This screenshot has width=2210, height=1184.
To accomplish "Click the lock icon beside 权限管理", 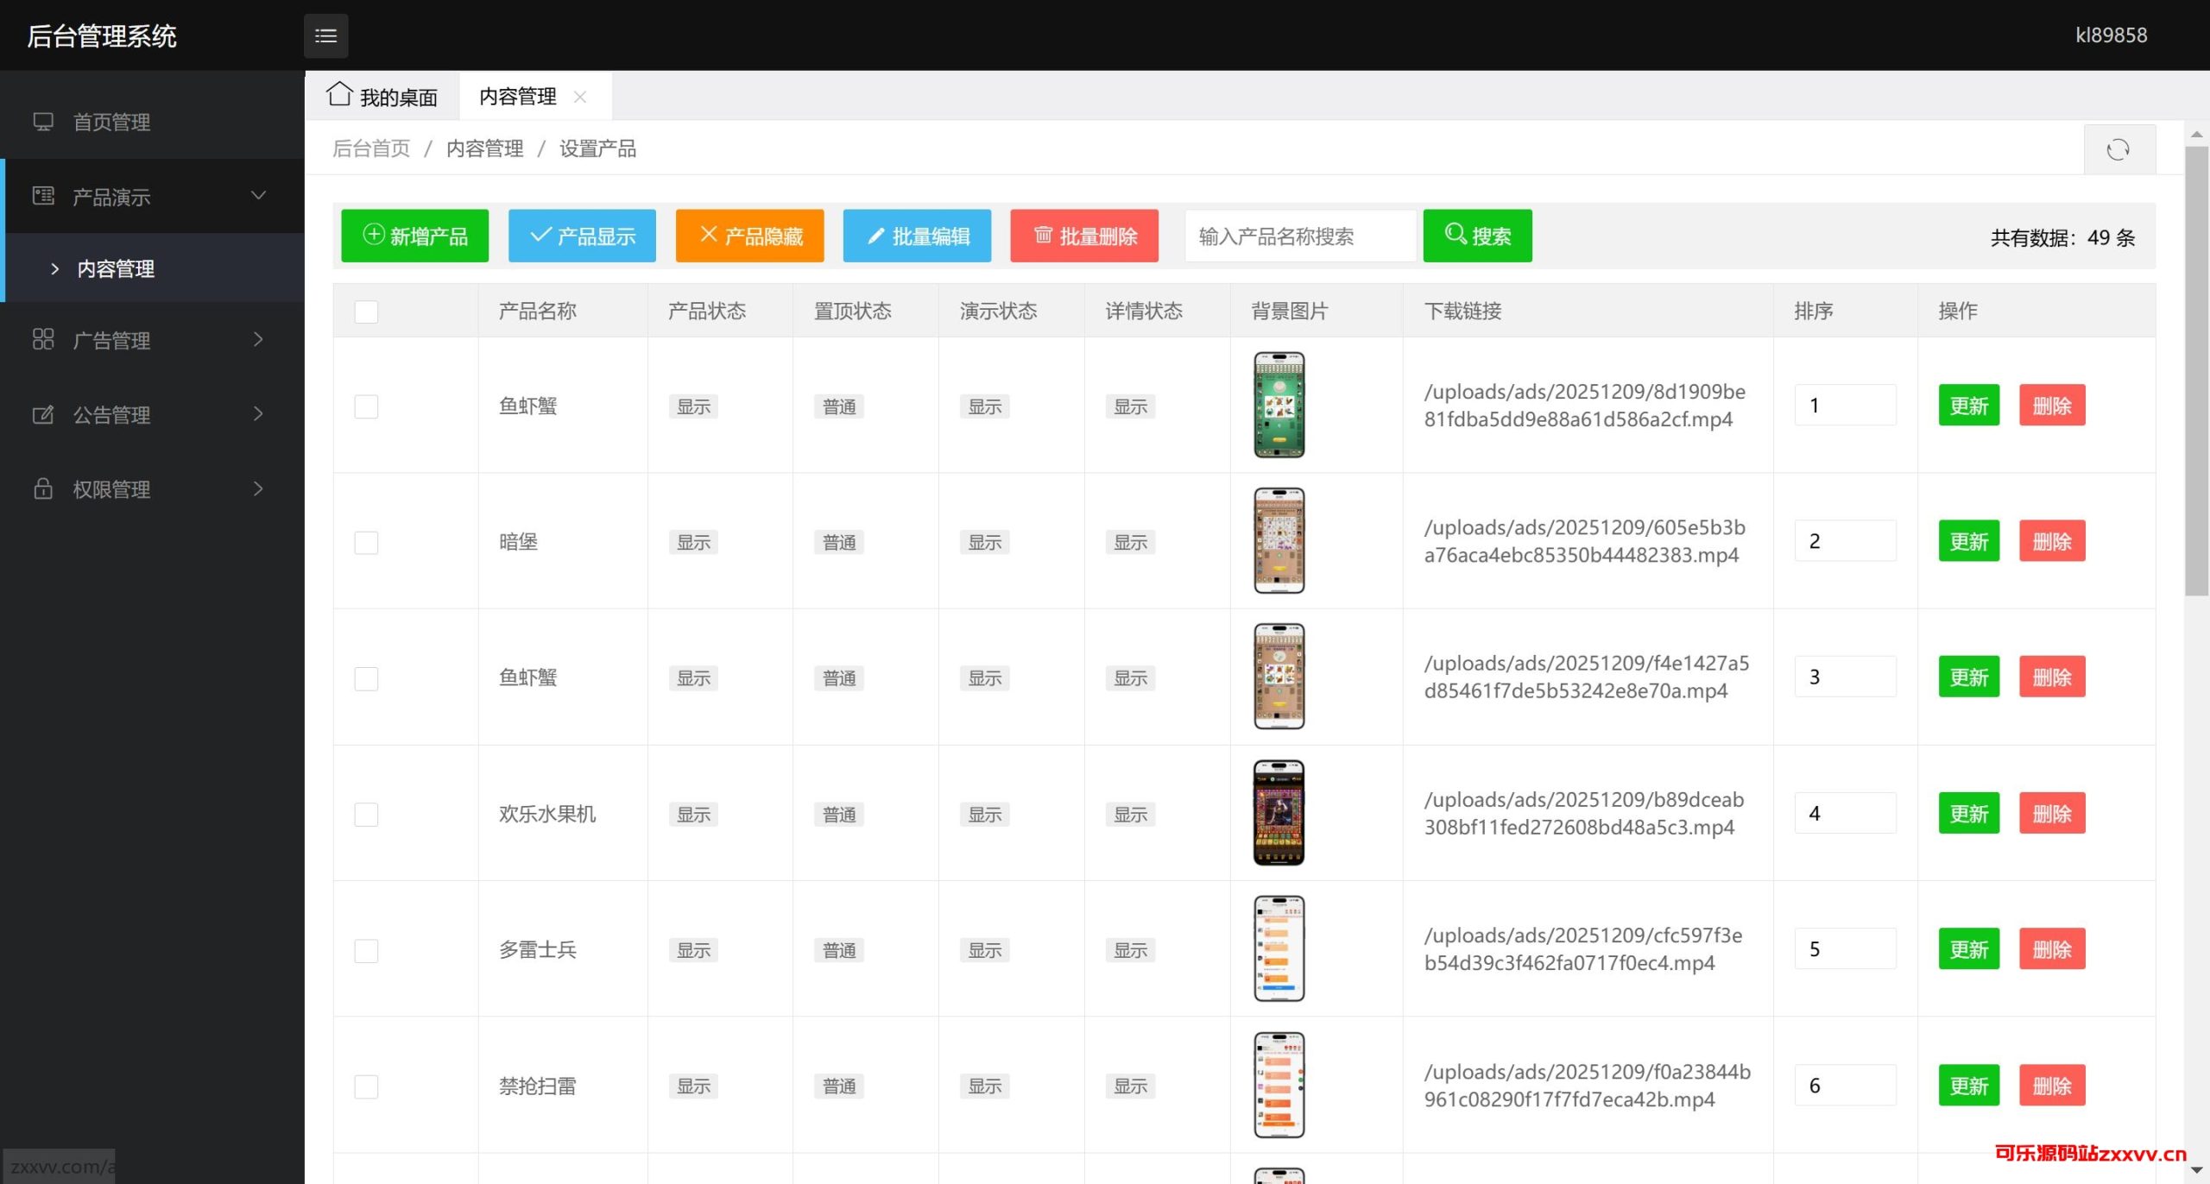I will pyautogui.click(x=43, y=488).
